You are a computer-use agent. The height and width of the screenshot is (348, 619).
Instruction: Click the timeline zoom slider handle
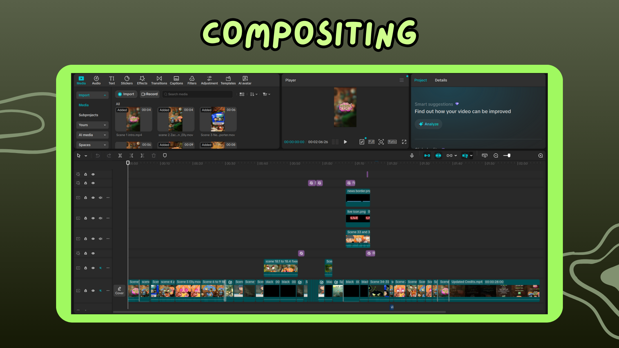click(x=509, y=156)
